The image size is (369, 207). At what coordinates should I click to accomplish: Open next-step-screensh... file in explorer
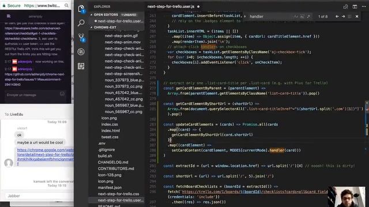pyautogui.click(x=123, y=74)
